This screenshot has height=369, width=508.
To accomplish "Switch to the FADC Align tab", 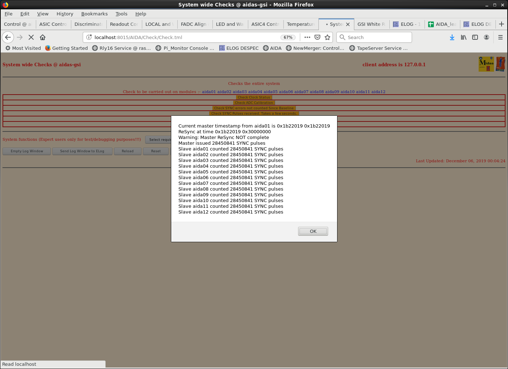I will pyautogui.click(x=194, y=24).
